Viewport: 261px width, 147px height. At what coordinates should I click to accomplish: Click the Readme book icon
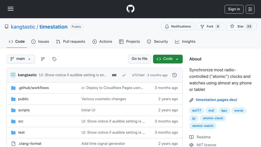(x=191, y=137)
